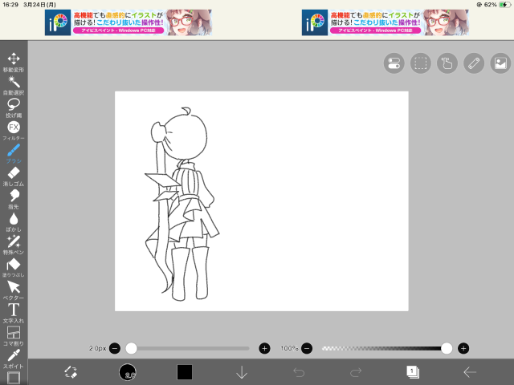Choose the Text (文字入れ) tool

click(14, 314)
